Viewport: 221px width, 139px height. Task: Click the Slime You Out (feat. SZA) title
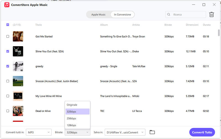[50, 51]
